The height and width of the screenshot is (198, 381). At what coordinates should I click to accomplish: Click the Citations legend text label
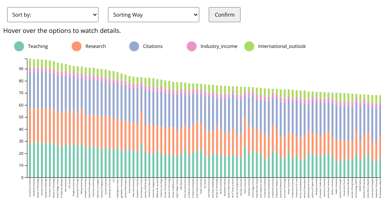point(153,46)
